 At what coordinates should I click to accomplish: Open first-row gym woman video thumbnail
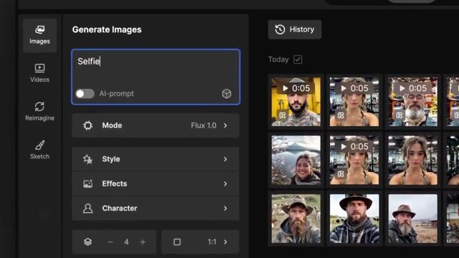pyautogui.click(x=354, y=102)
